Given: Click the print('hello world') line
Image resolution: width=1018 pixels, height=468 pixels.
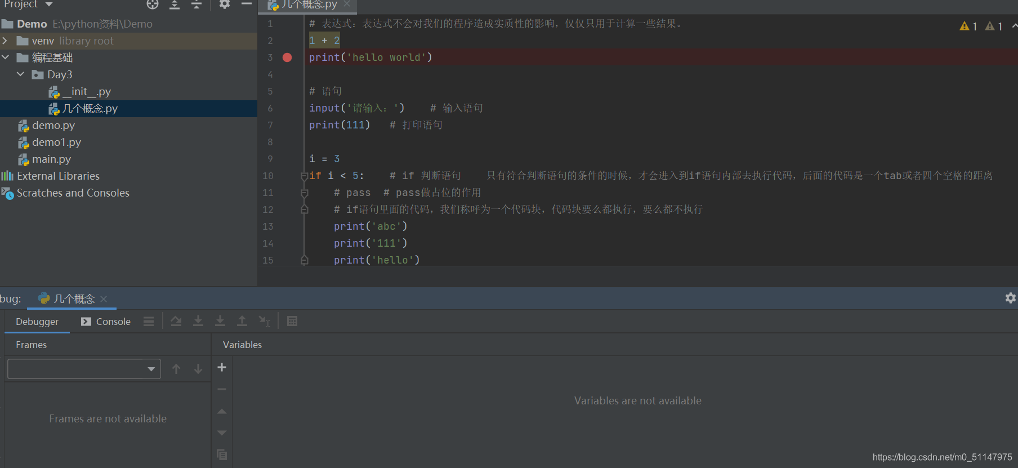Looking at the screenshot, I should pos(370,57).
